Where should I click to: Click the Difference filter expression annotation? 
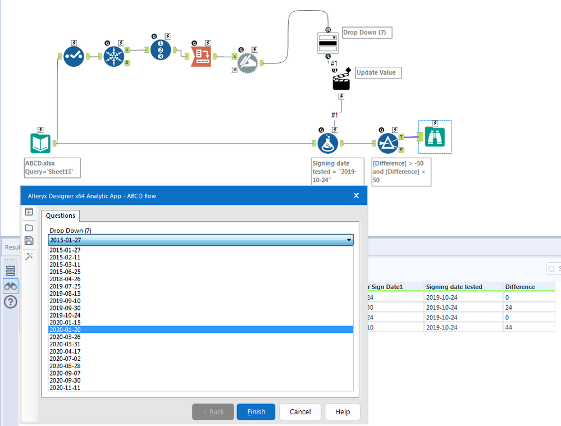pos(402,172)
